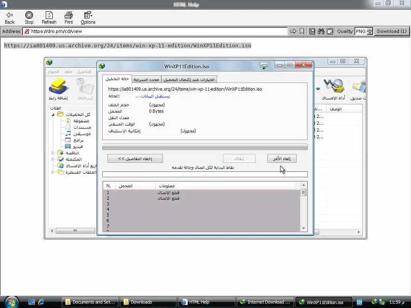
Task: Click the archive.org WinXP11Edition.iso link text
Action: [x=127, y=46]
